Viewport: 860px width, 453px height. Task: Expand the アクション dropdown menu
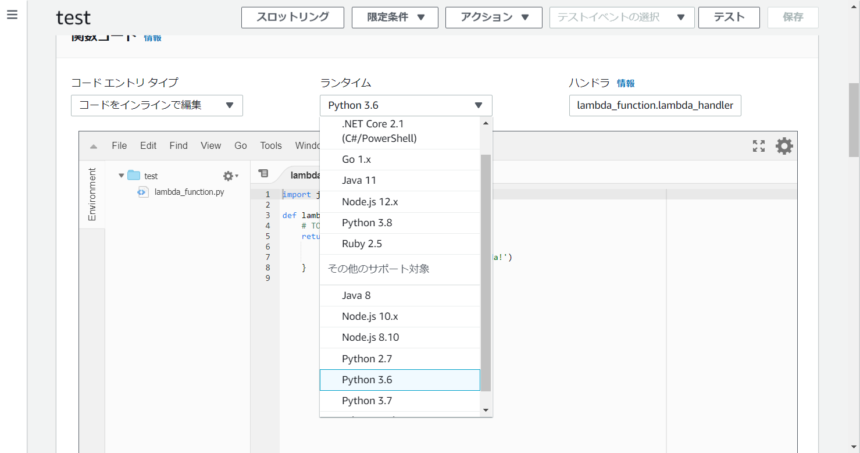[x=494, y=17]
